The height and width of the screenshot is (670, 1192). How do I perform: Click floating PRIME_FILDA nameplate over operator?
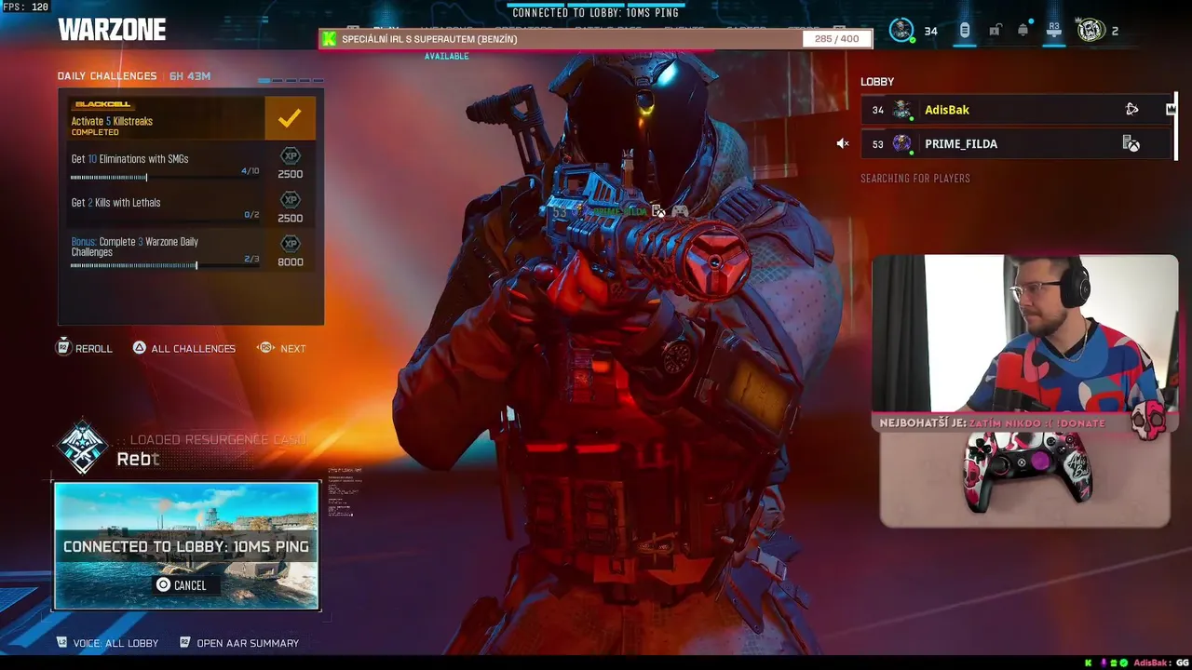(620, 211)
